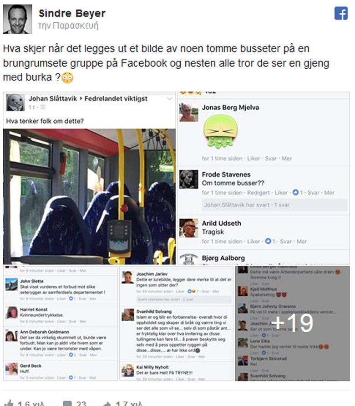Click the Facebook logo icon
The height and width of the screenshot is (406, 355).
pyautogui.click(x=341, y=13)
